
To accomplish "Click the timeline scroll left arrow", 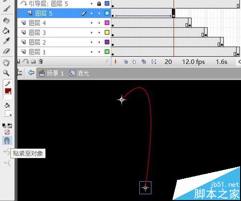I will tap(239, 62).
